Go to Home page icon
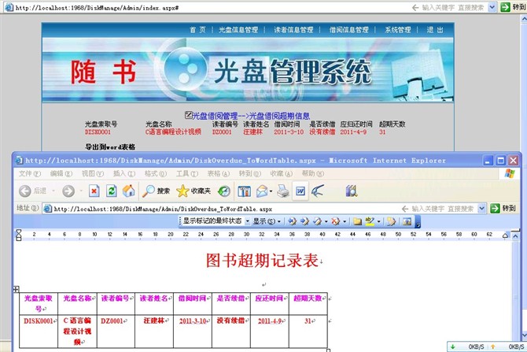Viewport: 527px width, 352px height. pyautogui.click(x=128, y=191)
